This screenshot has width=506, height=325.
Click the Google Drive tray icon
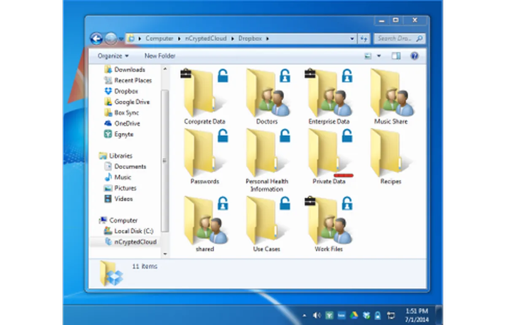354,315
